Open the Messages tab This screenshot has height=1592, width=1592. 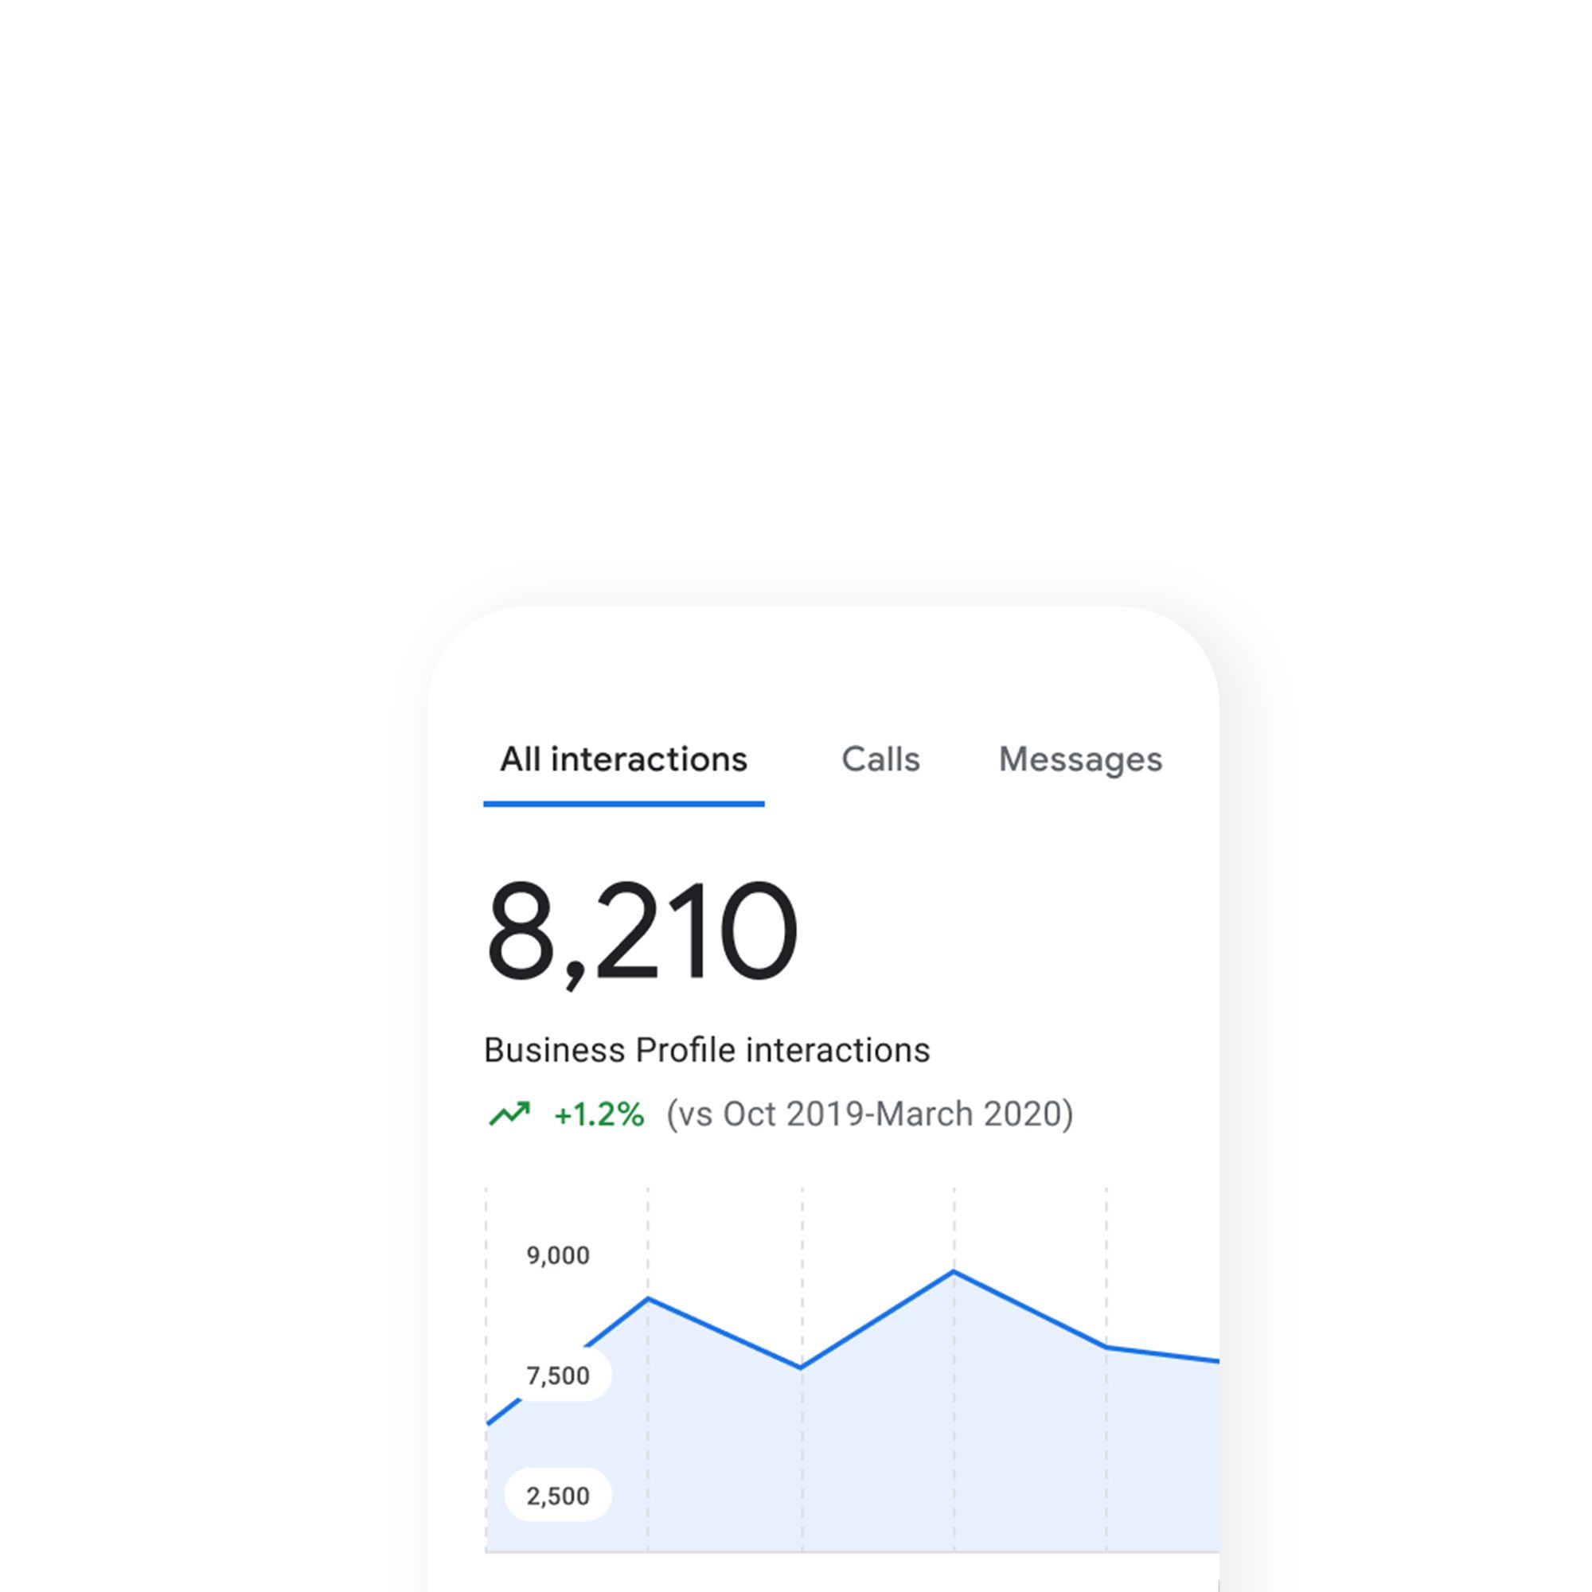coord(1081,759)
